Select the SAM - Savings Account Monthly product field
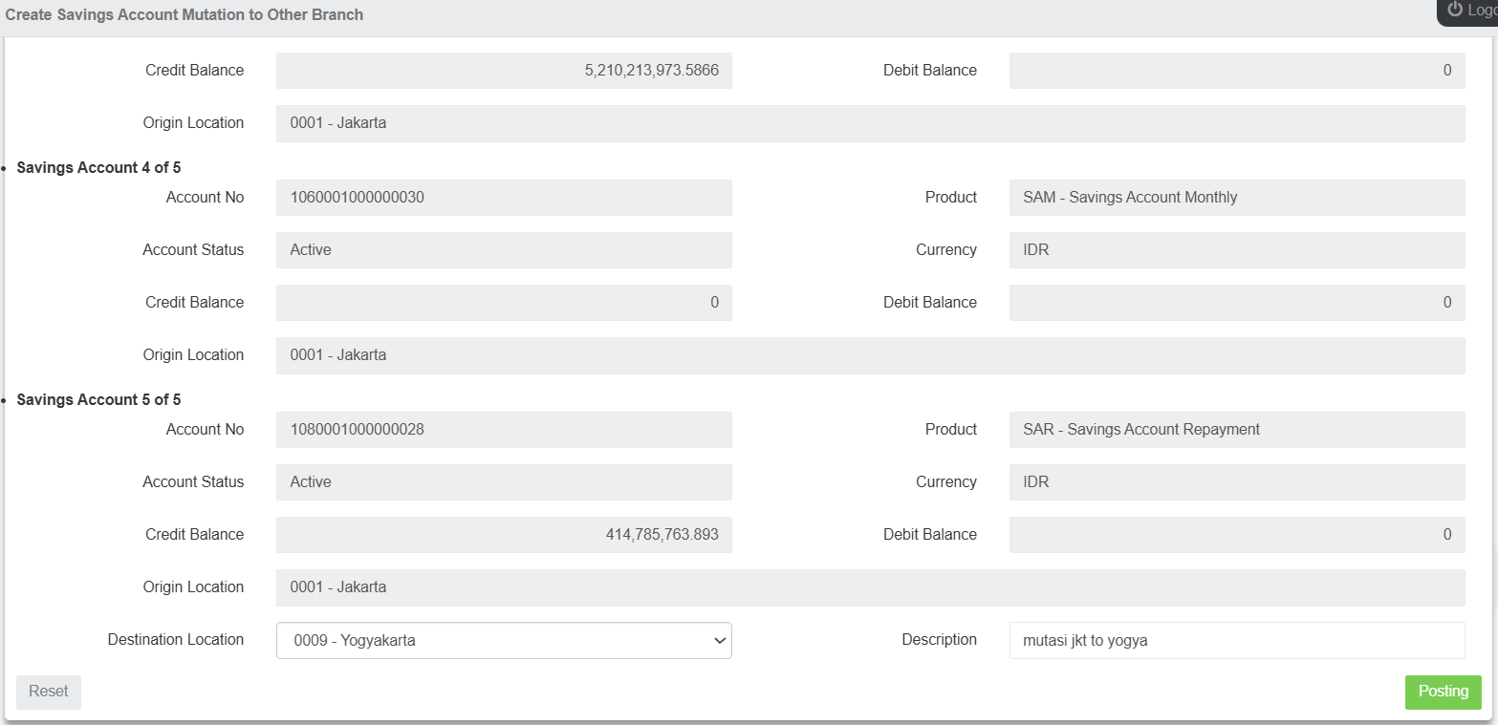This screenshot has width=1498, height=725. 1236,198
